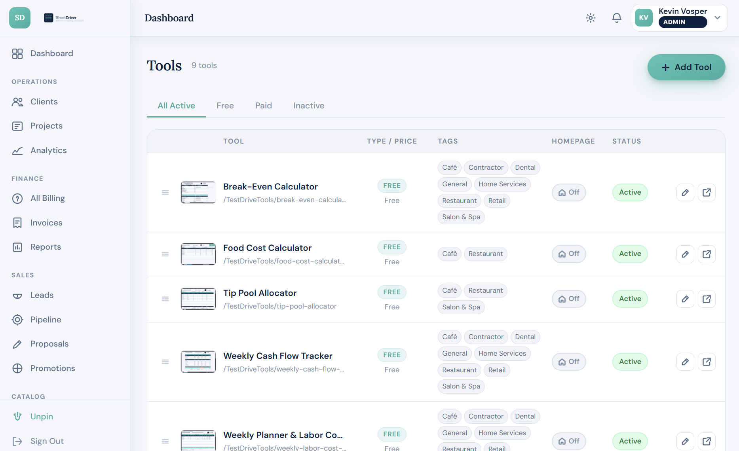The height and width of the screenshot is (451, 739).
Task: Toggle homepage Off for Weekly Cash Flow Tracker
Action: click(x=569, y=362)
